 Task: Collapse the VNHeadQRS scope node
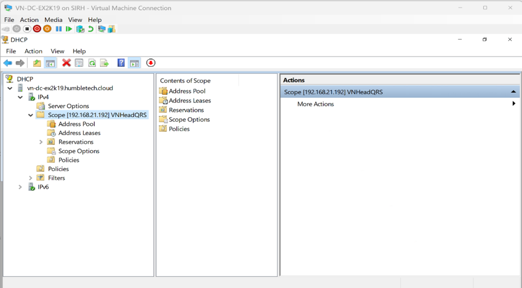31,115
